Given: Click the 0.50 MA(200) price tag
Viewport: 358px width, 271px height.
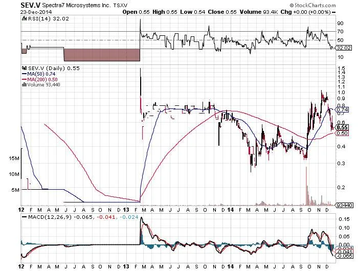Looking at the screenshot, I should tap(342, 133).
